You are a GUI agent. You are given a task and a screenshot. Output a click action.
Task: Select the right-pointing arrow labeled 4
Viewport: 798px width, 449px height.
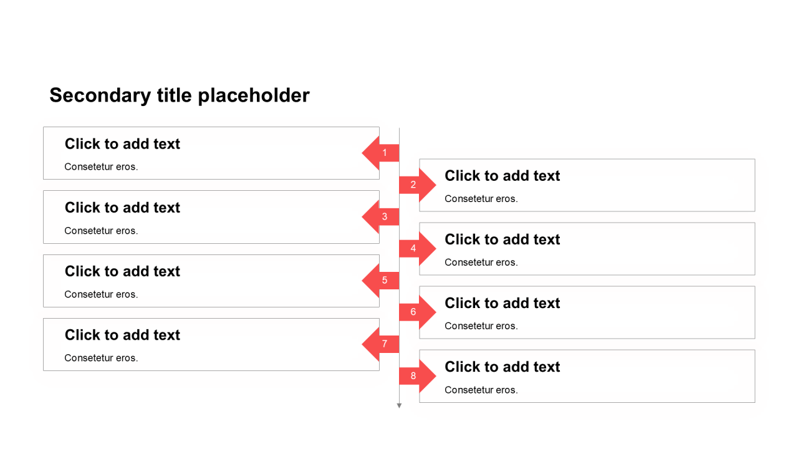pyautogui.click(x=416, y=248)
